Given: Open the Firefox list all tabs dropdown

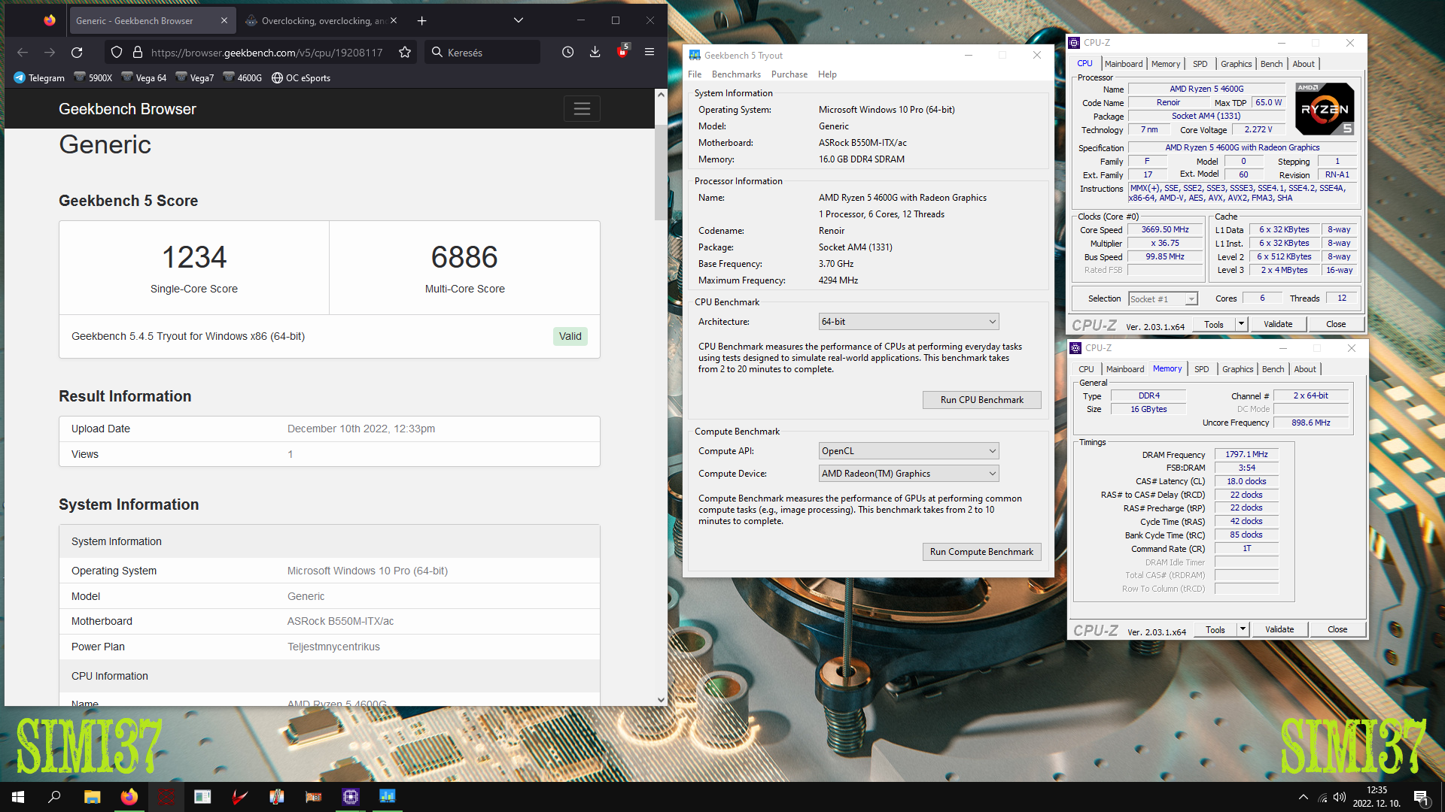Looking at the screenshot, I should click(519, 21).
